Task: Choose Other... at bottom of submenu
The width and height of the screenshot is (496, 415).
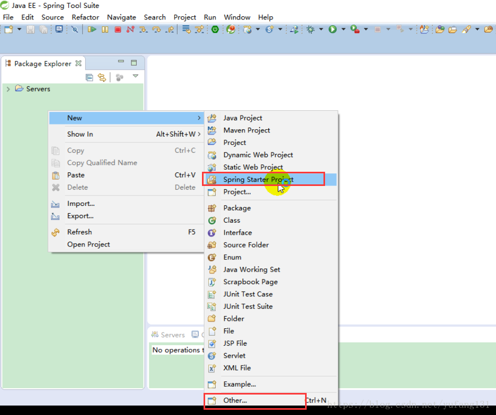Action: pos(271,400)
